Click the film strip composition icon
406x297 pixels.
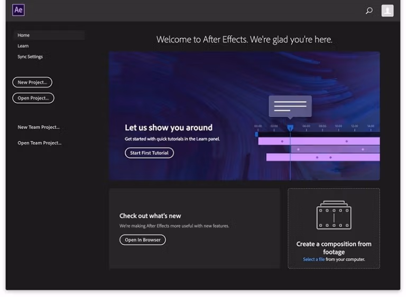click(x=334, y=215)
